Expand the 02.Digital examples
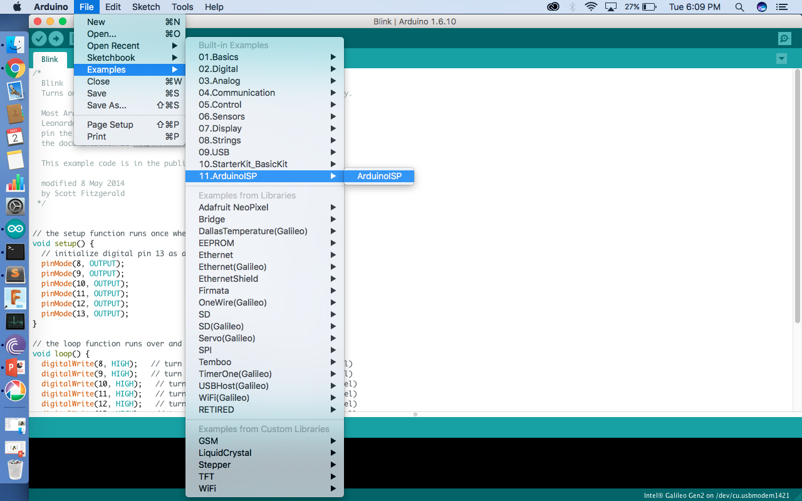Screen dimensions: 802x501 point(264,69)
